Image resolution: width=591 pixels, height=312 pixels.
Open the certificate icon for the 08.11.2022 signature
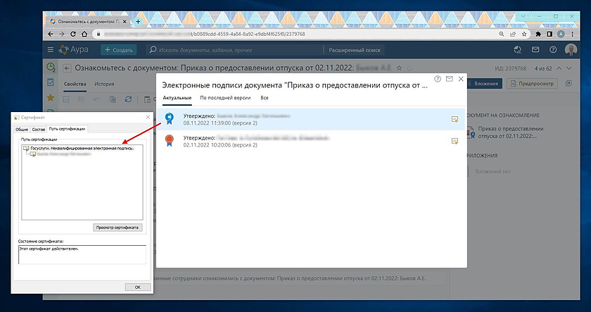point(455,119)
